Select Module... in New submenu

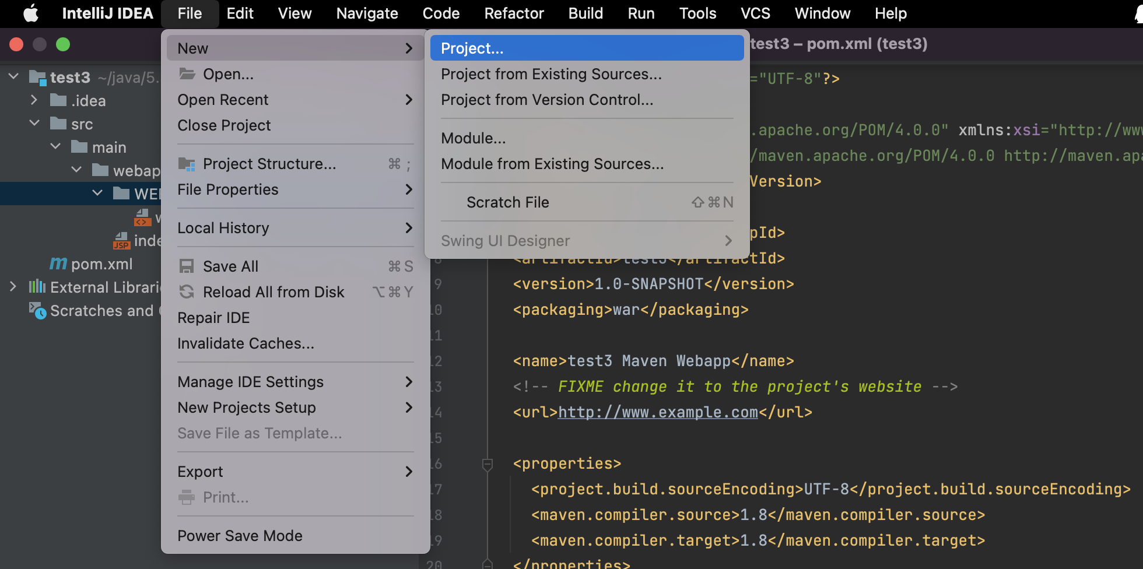click(x=587, y=138)
